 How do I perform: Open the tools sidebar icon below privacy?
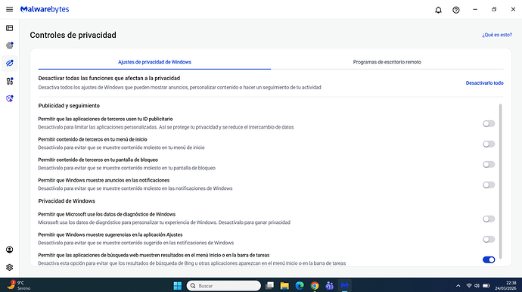tap(9, 81)
